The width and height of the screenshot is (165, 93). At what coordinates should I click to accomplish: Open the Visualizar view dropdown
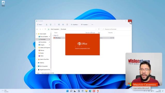(85, 25)
